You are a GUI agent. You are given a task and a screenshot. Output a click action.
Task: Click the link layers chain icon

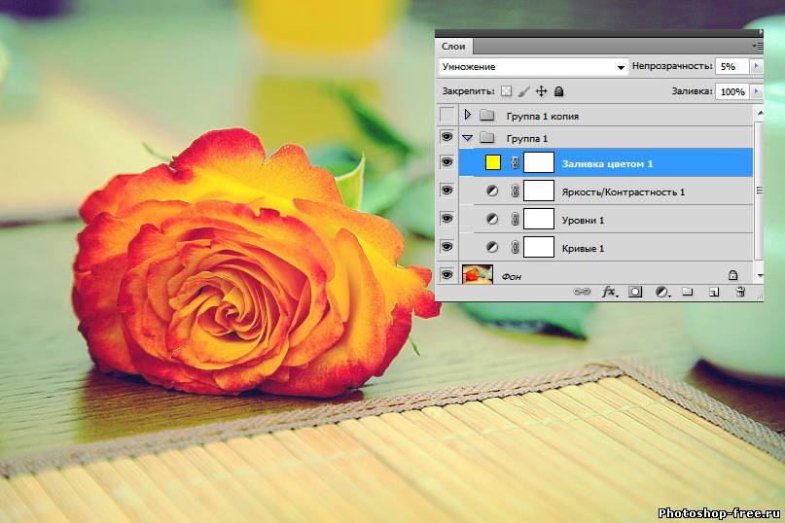[582, 291]
